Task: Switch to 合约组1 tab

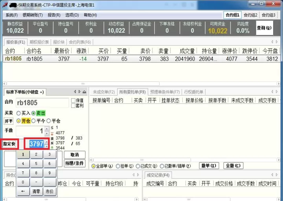Action: (x=232, y=15)
